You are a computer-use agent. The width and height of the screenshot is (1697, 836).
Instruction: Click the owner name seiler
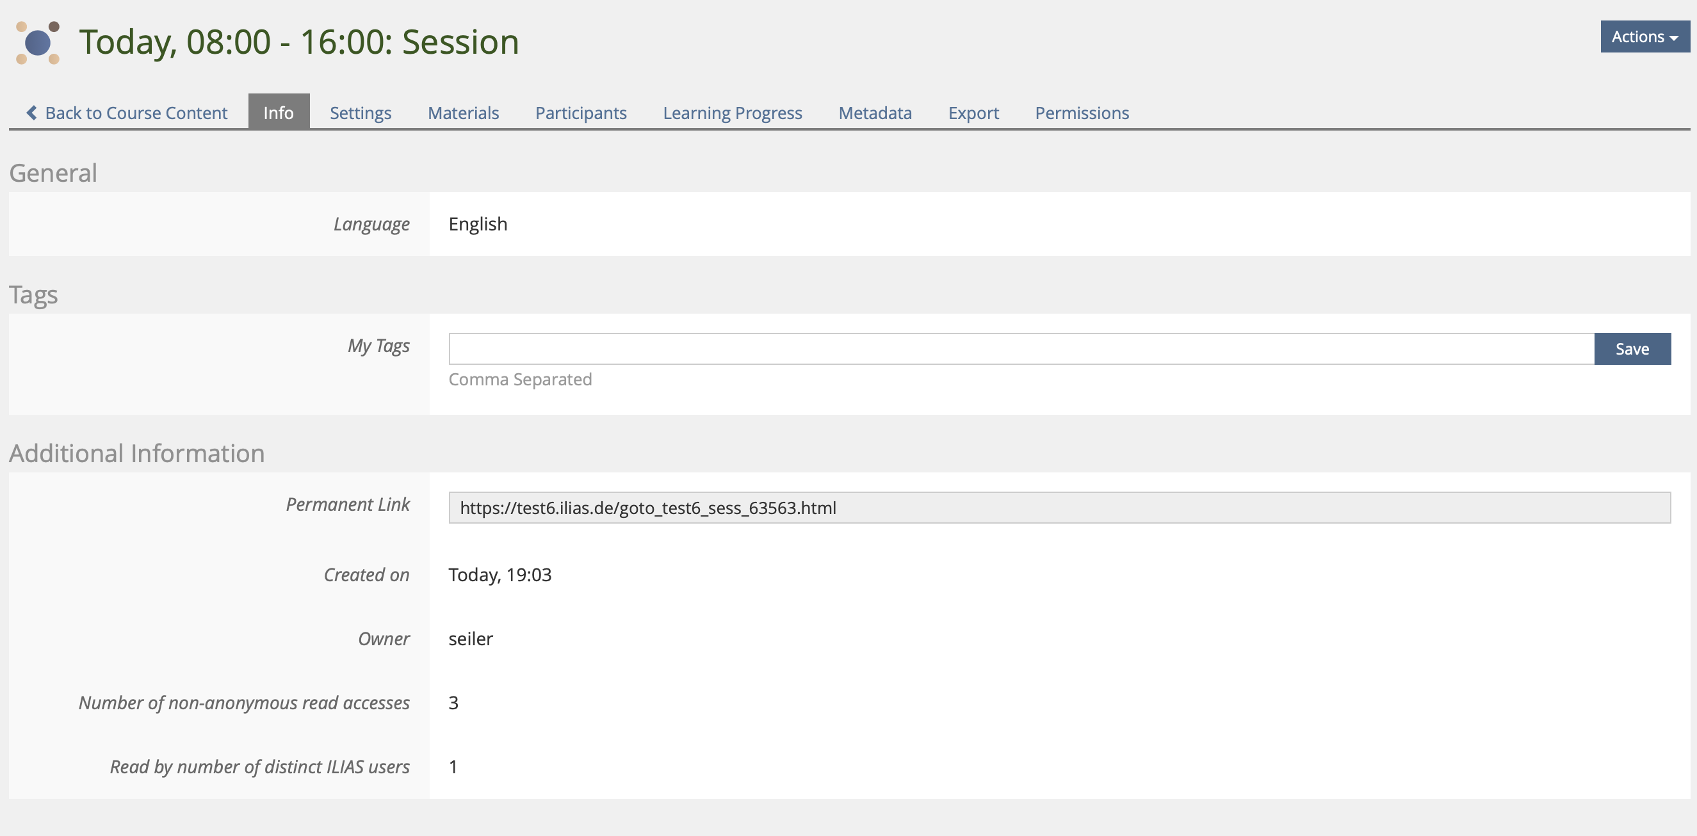471,638
